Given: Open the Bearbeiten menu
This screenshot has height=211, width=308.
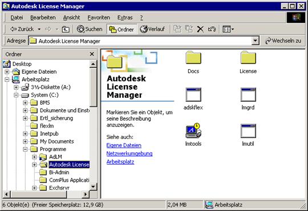Looking at the screenshot, I should pos(43,18).
